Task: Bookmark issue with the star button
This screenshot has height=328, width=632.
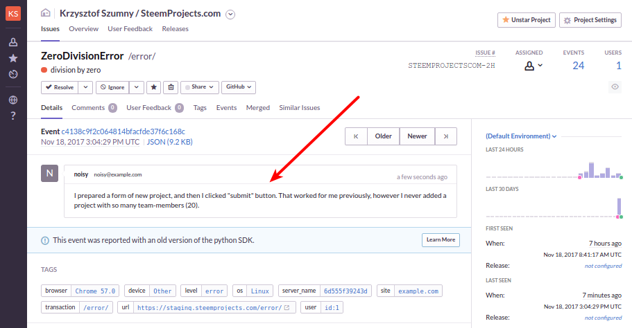Action: tap(153, 87)
